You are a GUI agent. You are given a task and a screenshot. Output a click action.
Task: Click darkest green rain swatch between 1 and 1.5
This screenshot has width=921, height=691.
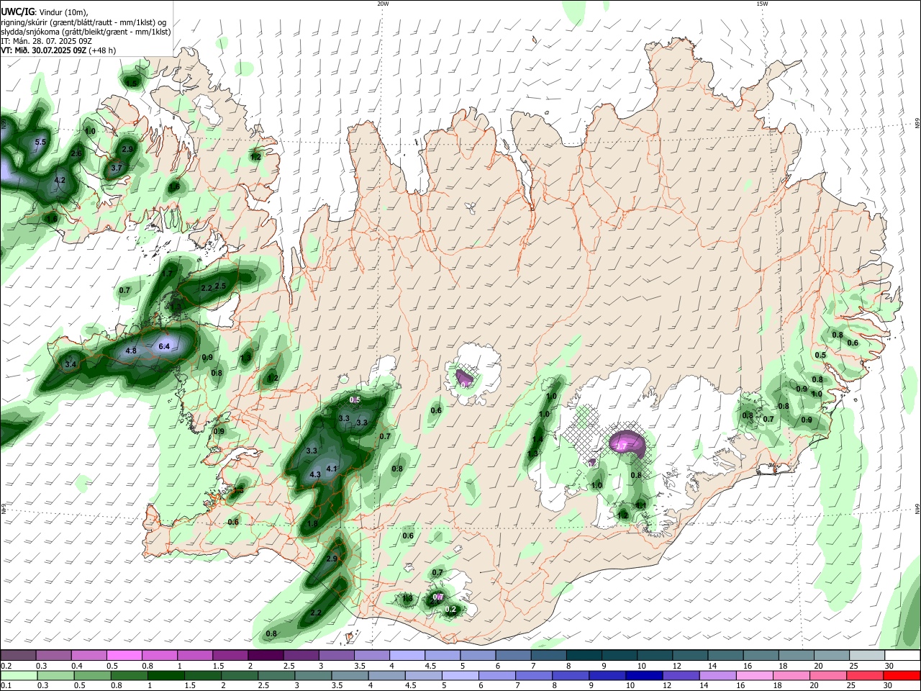pyautogui.click(x=165, y=675)
